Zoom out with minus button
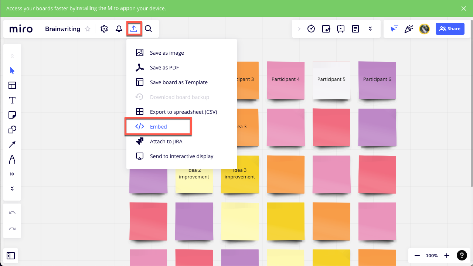Viewport: 473px width, 266px height. pyautogui.click(x=417, y=256)
